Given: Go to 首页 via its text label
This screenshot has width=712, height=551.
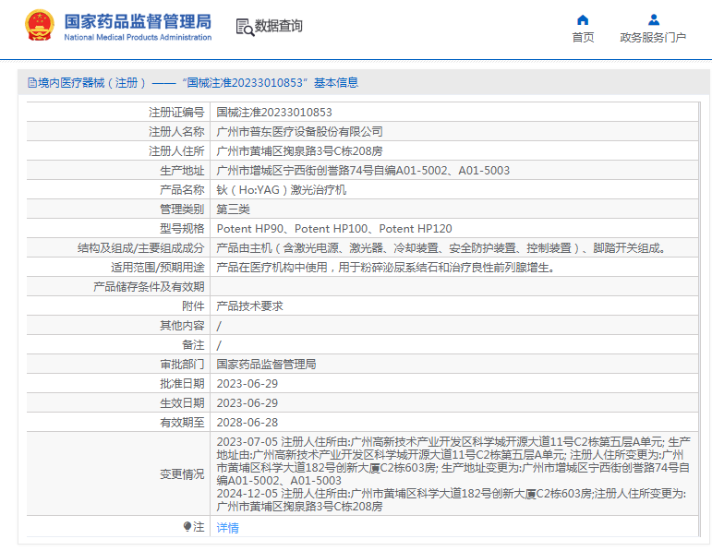Looking at the screenshot, I should click(x=583, y=38).
